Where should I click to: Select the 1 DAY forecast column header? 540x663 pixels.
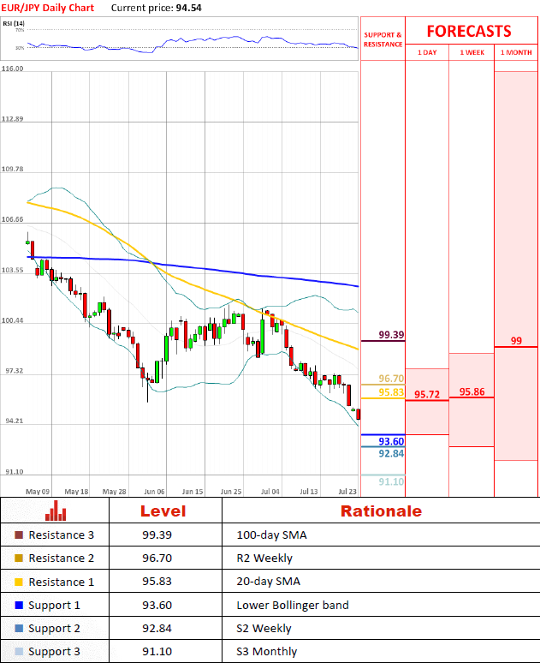click(426, 53)
